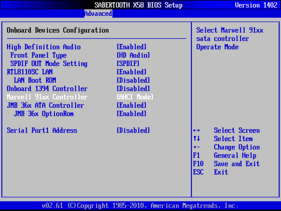Change Marvell controller [AHCI Mode] value
This screenshot has height=211, width=281.
coord(135,97)
